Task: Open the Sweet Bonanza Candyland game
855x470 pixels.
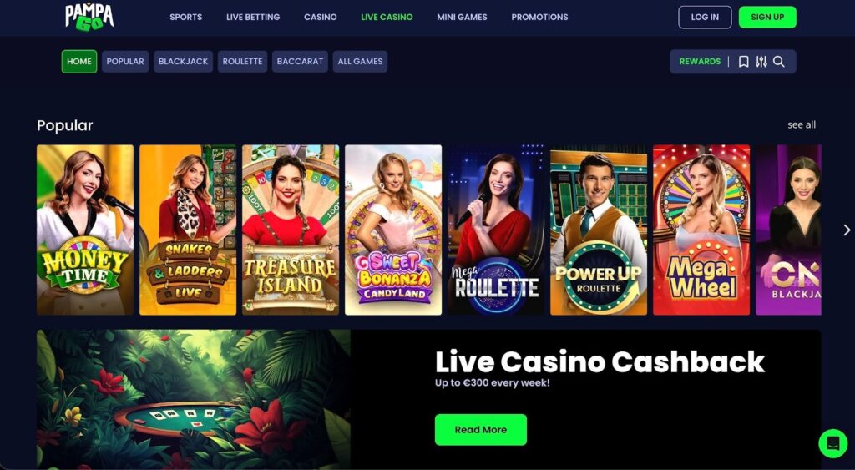Action: point(393,230)
